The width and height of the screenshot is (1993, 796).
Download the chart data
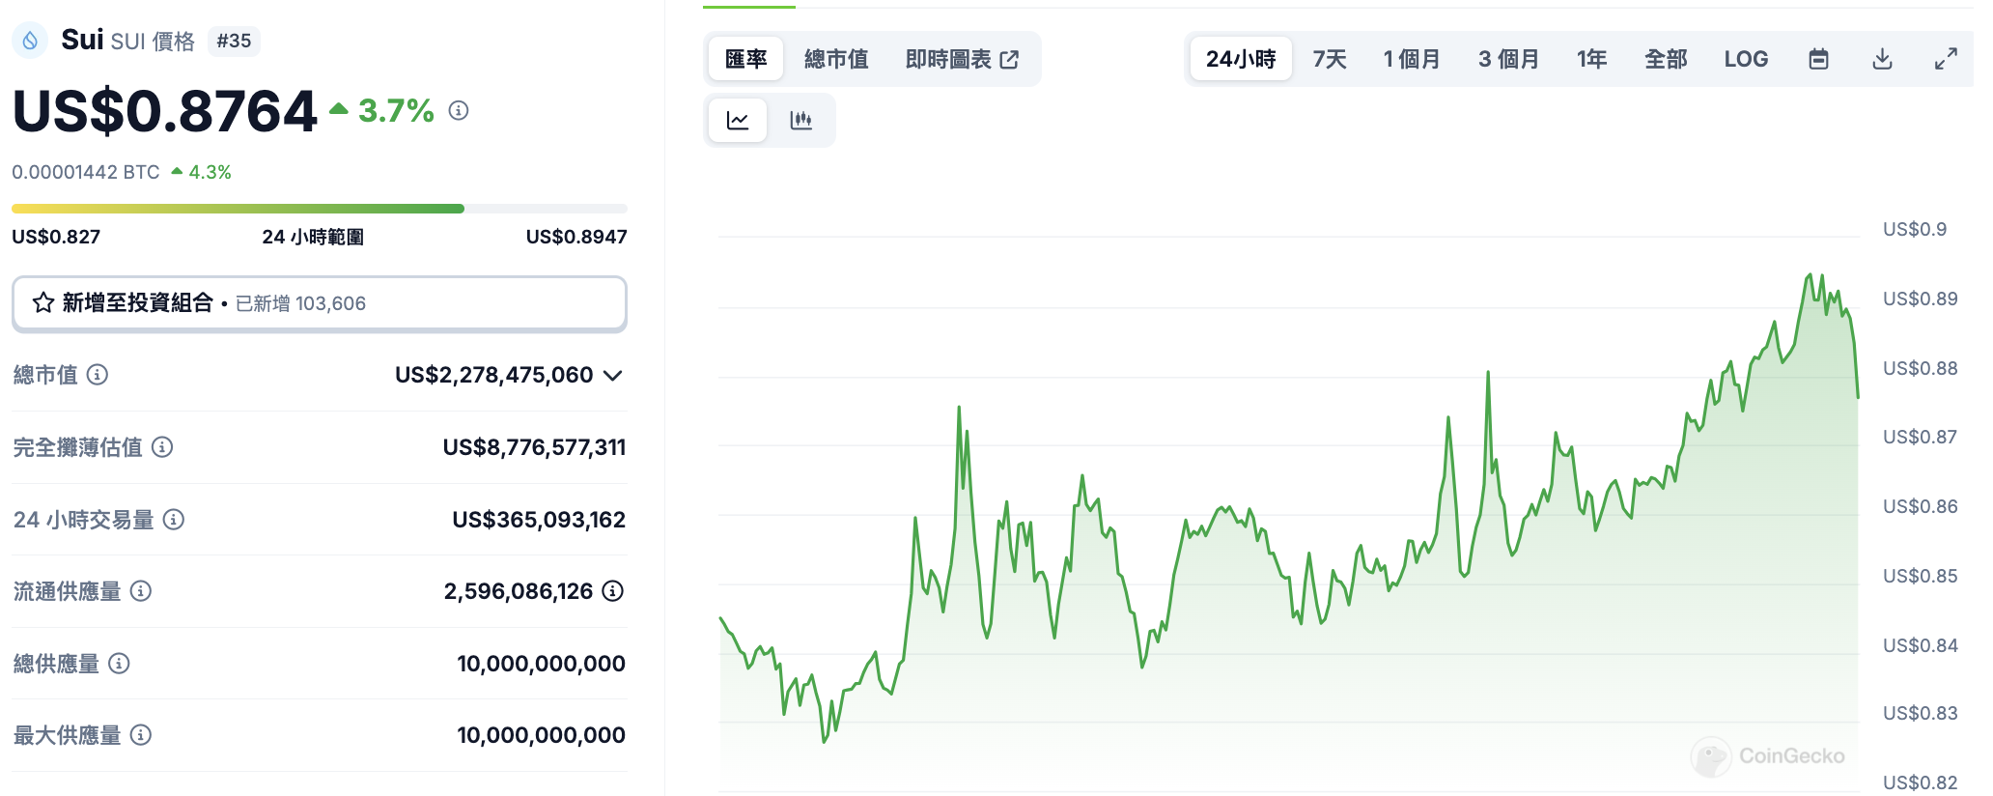coord(1882,59)
